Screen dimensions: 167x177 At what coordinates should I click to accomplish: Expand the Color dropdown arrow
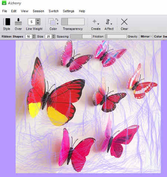pos(58,24)
